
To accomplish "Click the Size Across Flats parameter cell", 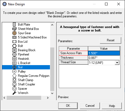I will (x=73, y=53).
